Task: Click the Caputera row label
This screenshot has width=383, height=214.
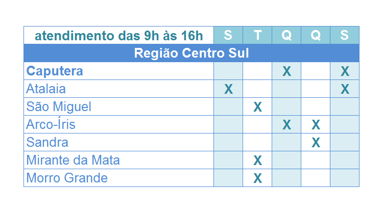Action: click(55, 71)
